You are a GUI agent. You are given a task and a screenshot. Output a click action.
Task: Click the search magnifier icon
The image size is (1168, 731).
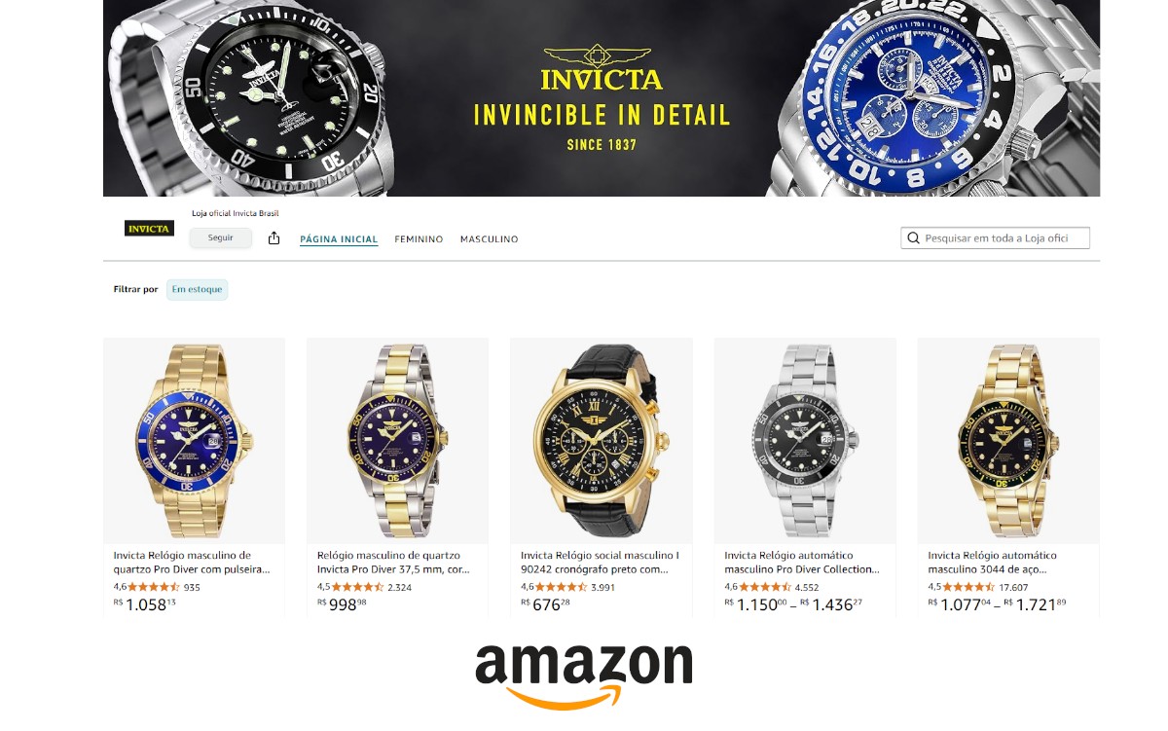point(913,238)
